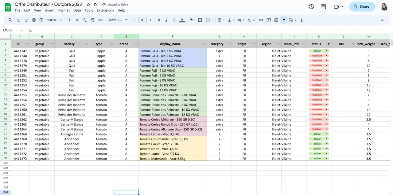
Task: Open the Format menu
Action: (64, 10)
